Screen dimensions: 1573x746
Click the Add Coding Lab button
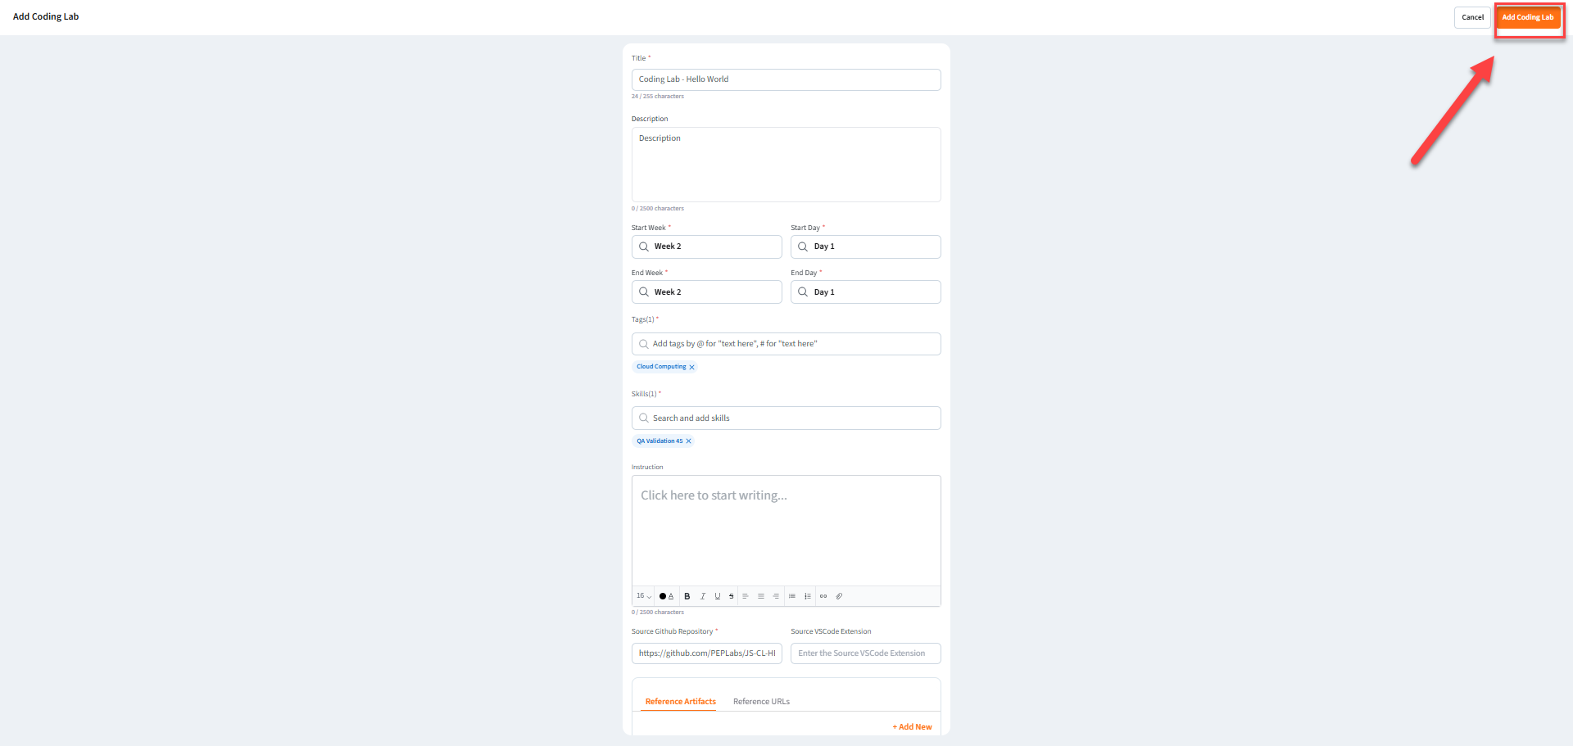click(1527, 17)
